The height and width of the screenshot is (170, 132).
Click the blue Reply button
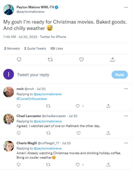120,74
